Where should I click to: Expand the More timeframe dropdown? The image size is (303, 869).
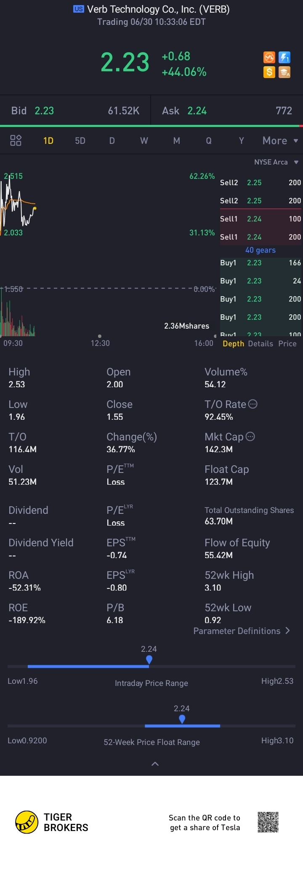280,140
